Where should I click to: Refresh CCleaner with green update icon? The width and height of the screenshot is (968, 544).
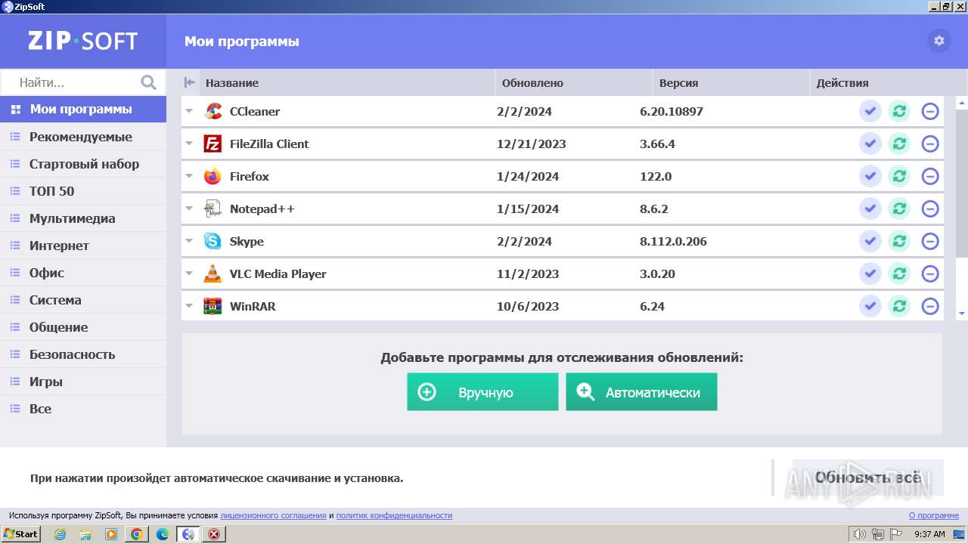coord(899,111)
